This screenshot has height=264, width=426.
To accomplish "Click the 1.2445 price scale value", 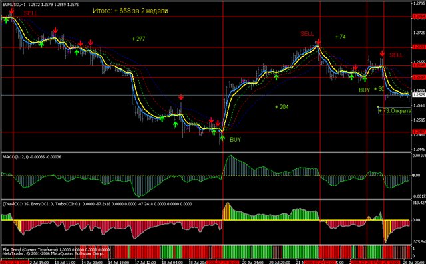I will point(419,149).
